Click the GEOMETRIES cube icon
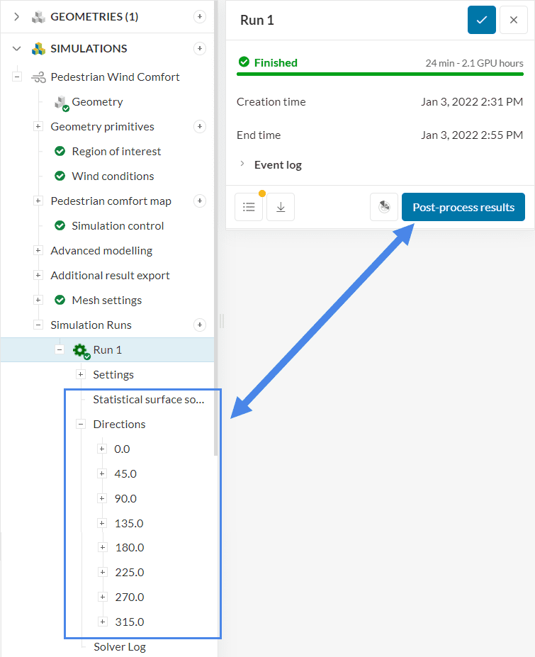Screen dimensions: 535x657 (x=38, y=16)
